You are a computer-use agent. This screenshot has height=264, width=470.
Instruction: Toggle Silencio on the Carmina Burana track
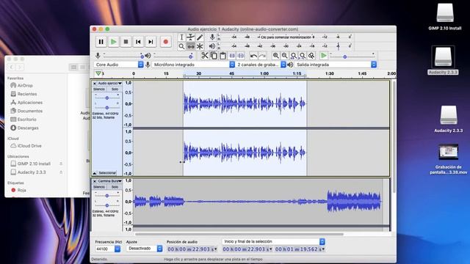click(x=99, y=187)
